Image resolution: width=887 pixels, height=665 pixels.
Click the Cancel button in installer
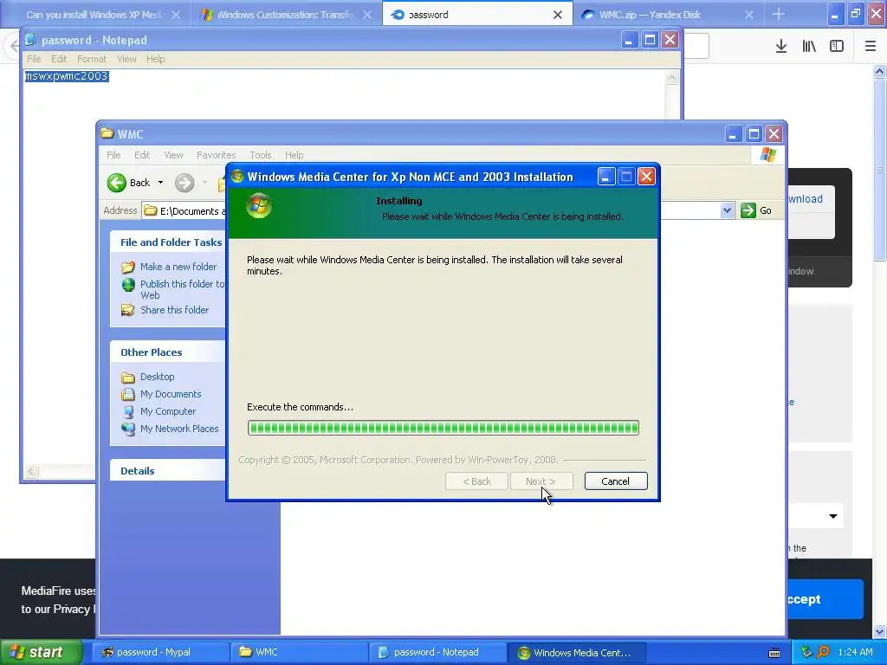pos(616,481)
